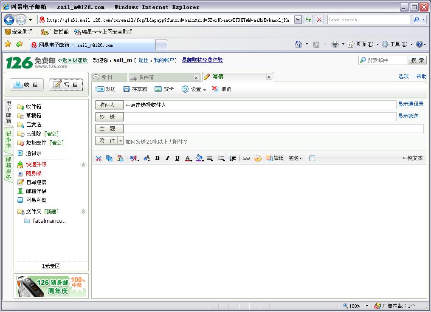Empty deleted items via 清空 beside 已删除
431x312 pixels.
52,134
